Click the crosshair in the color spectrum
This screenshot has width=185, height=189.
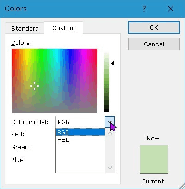pyautogui.click(x=34, y=86)
